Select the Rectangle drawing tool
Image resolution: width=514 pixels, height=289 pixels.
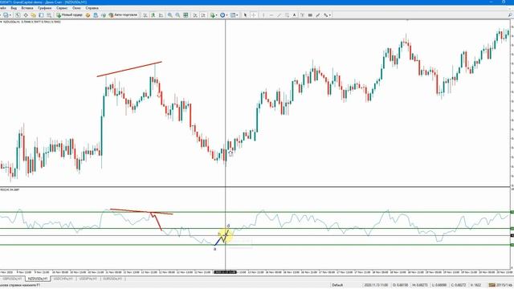click(x=310, y=15)
